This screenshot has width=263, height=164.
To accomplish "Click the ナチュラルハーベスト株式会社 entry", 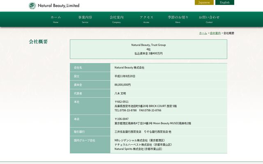I will pyautogui.click(x=143, y=145).
